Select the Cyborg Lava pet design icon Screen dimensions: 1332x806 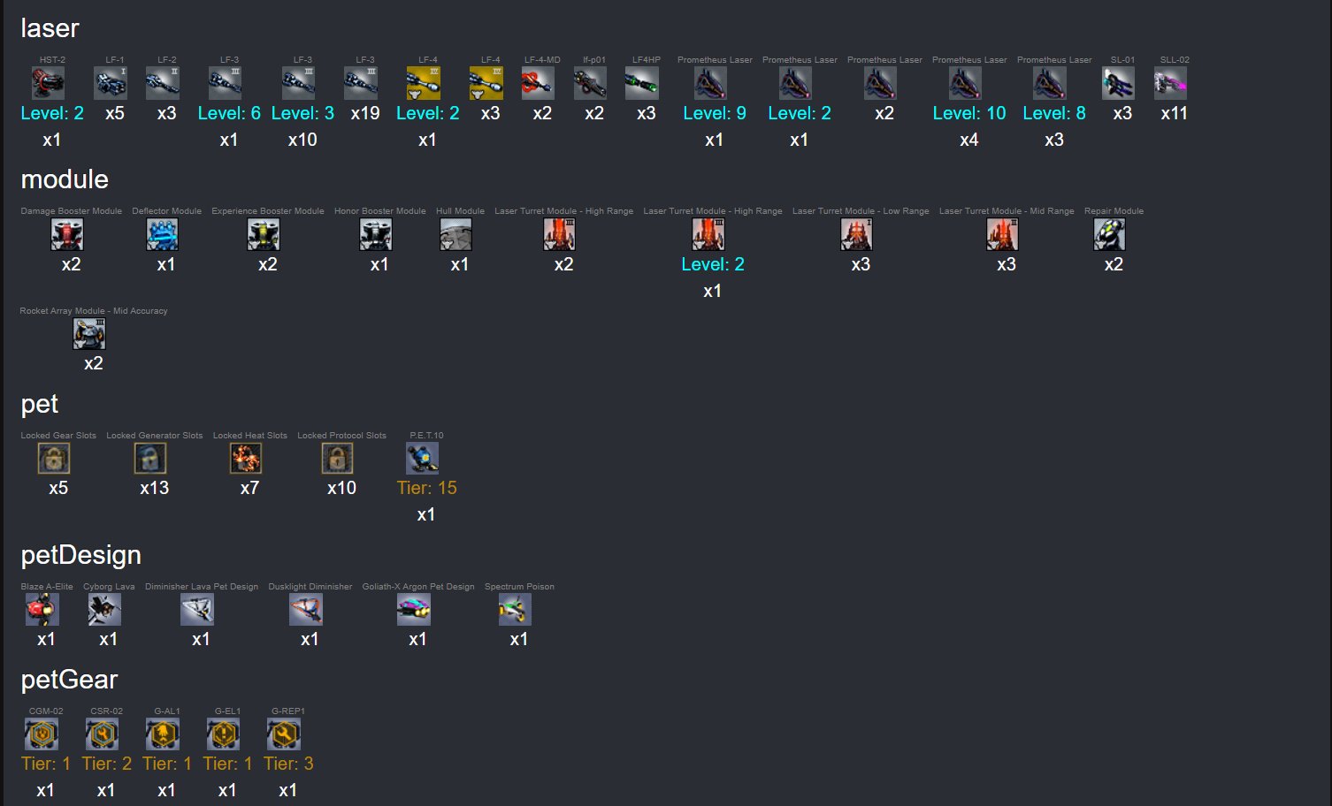click(x=105, y=610)
